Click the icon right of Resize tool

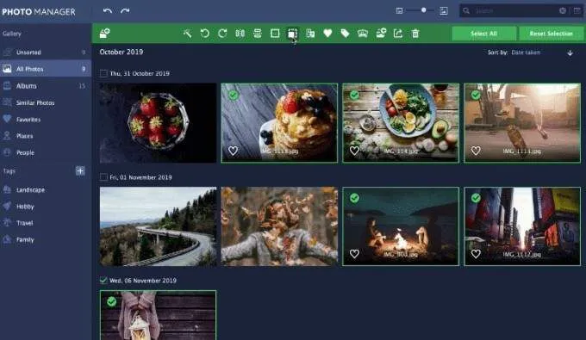pyautogui.click(x=310, y=34)
